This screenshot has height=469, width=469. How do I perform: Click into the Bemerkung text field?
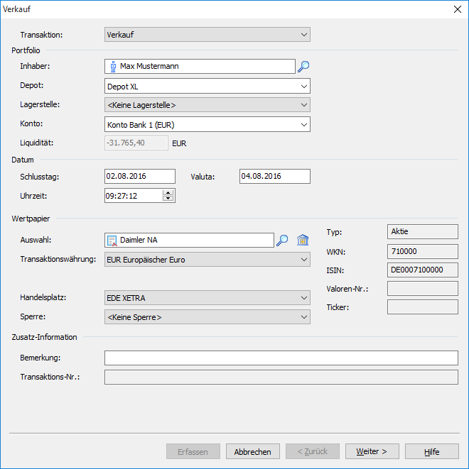pyautogui.click(x=281, y=358)
